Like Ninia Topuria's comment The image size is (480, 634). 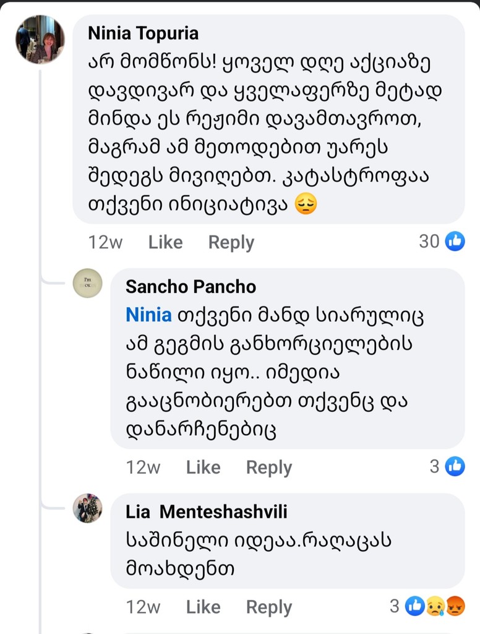(x=165, y=242)
